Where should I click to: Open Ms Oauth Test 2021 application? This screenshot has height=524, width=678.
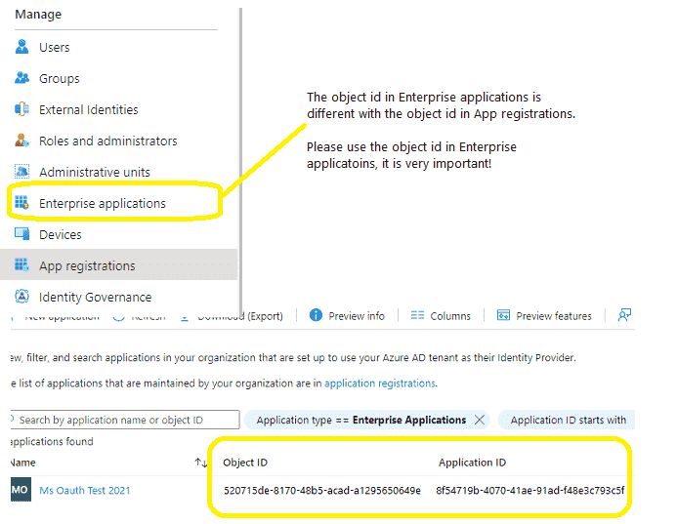point(85,490)
